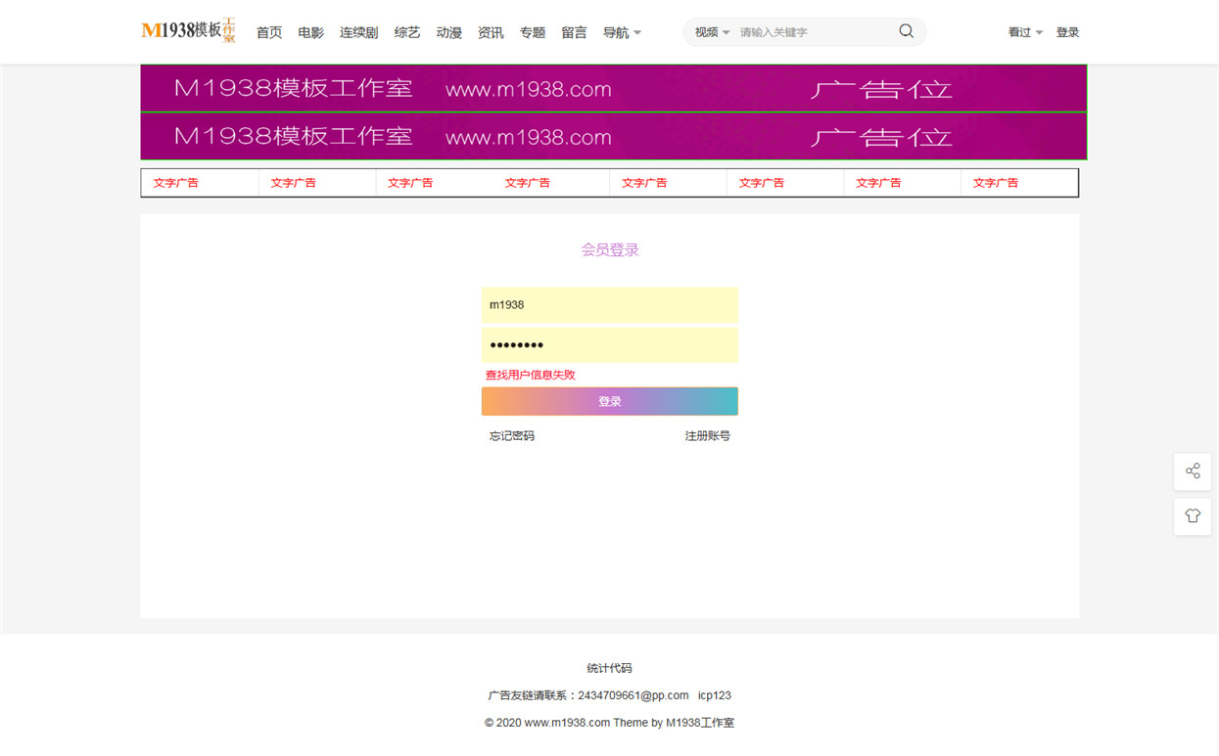Open the 电影 nav item
The width and height of the screenshot is (1219, 756).
pos(311,32)
